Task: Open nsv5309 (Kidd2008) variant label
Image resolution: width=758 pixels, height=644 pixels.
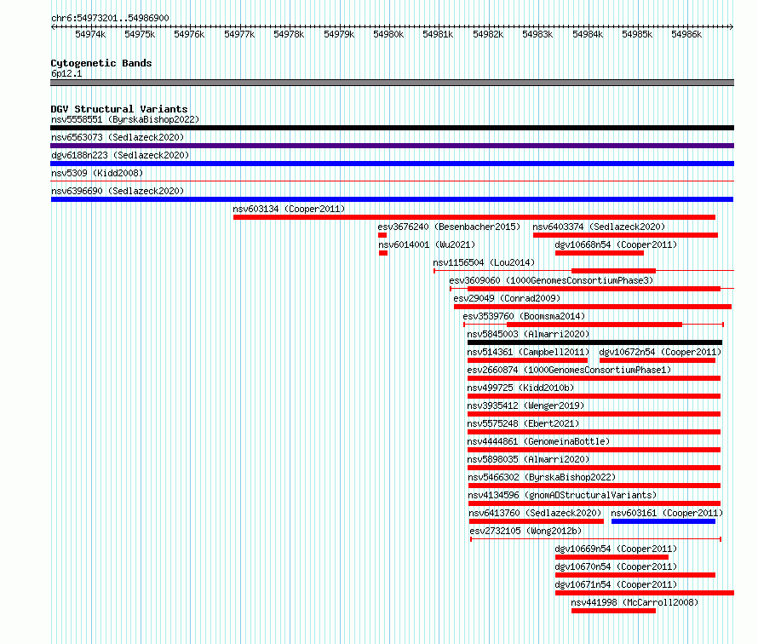Action: [97, 173]
